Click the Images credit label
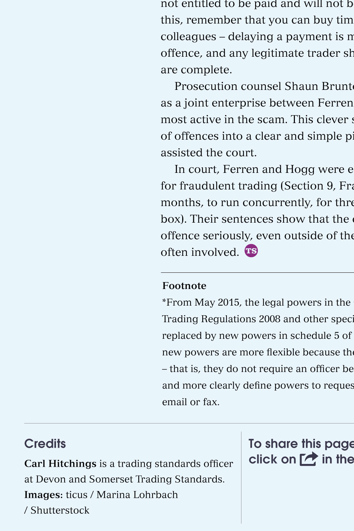This screenshot has width=354, height=531. [44, 495]
